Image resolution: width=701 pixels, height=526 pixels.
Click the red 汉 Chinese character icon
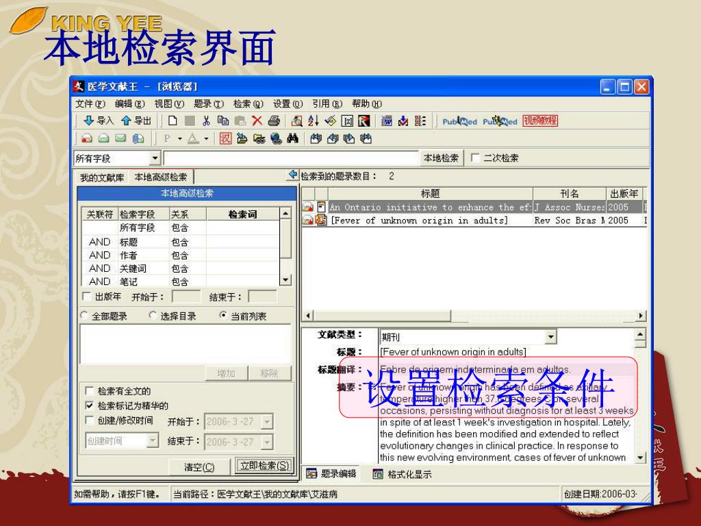click(x=225, y=138)
